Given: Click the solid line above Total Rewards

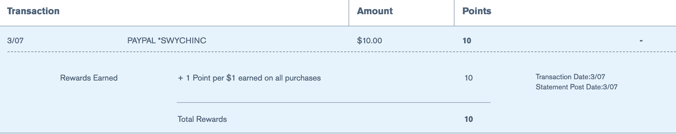Looking at the screenshot, I should point(334,102).
